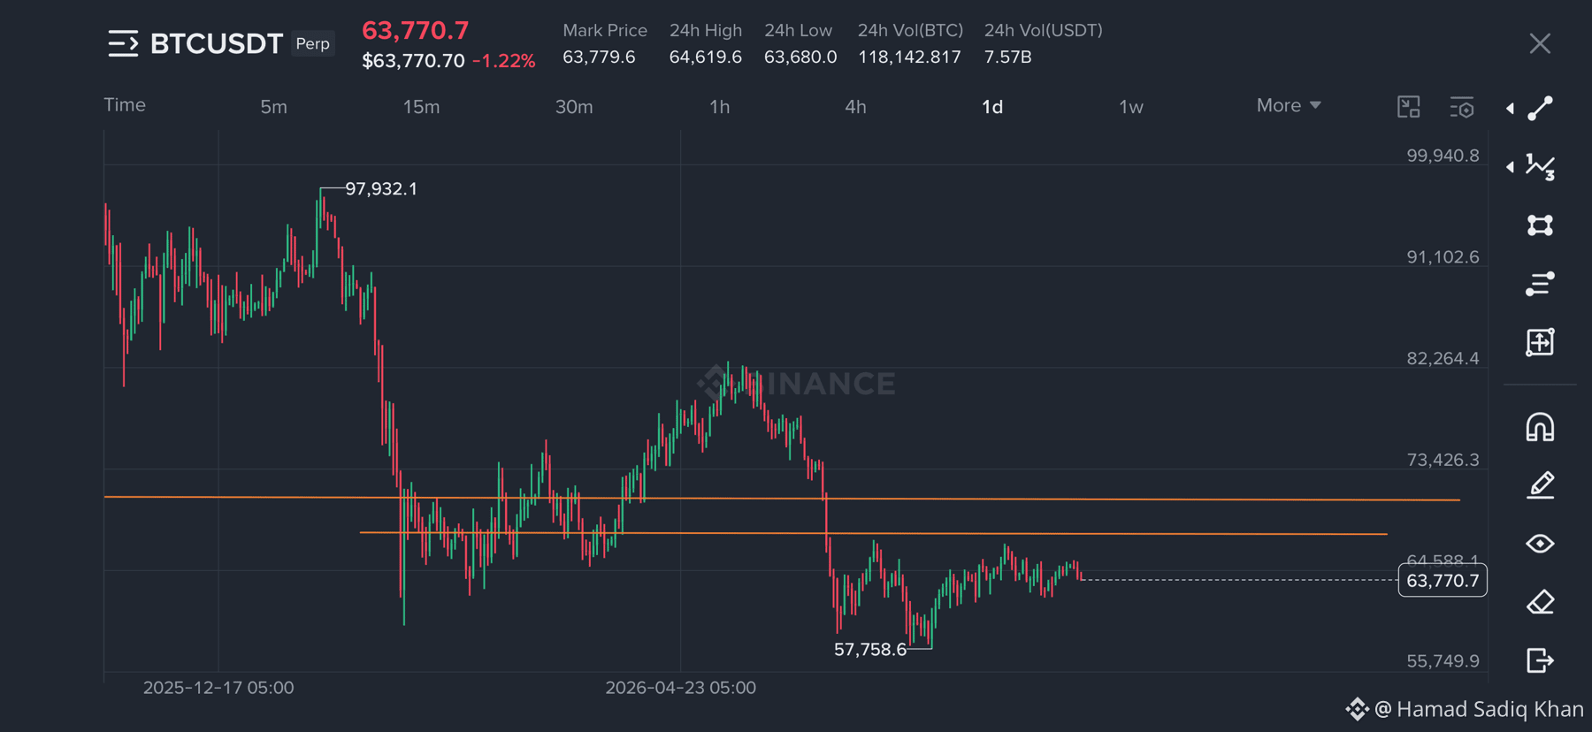The image size is (1592, 732).
Task: Switch to the Time chart view
Action: (125, 104)
